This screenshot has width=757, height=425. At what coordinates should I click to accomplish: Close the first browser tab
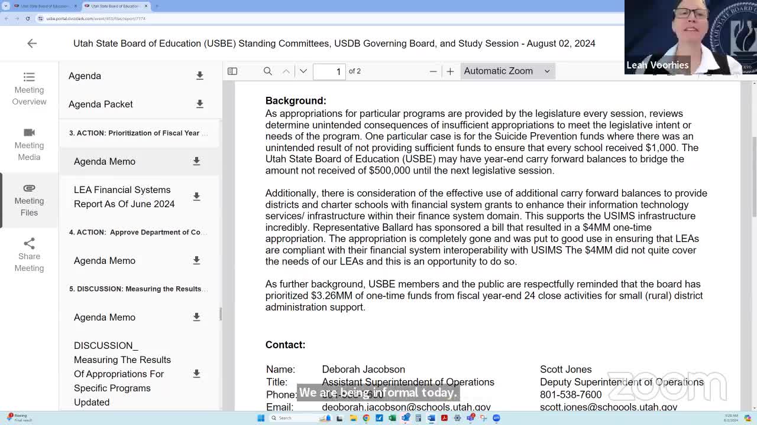pyautogui.click(x=76, y=6)
